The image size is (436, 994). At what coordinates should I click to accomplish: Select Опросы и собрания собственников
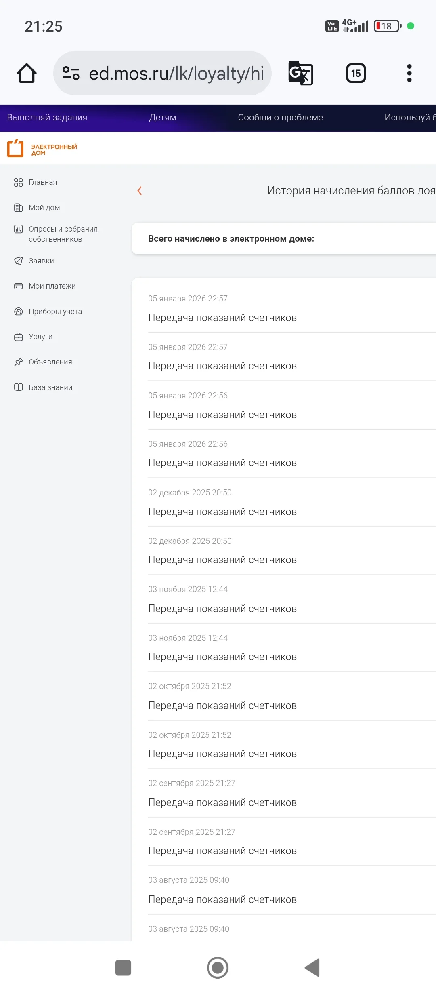56,234
